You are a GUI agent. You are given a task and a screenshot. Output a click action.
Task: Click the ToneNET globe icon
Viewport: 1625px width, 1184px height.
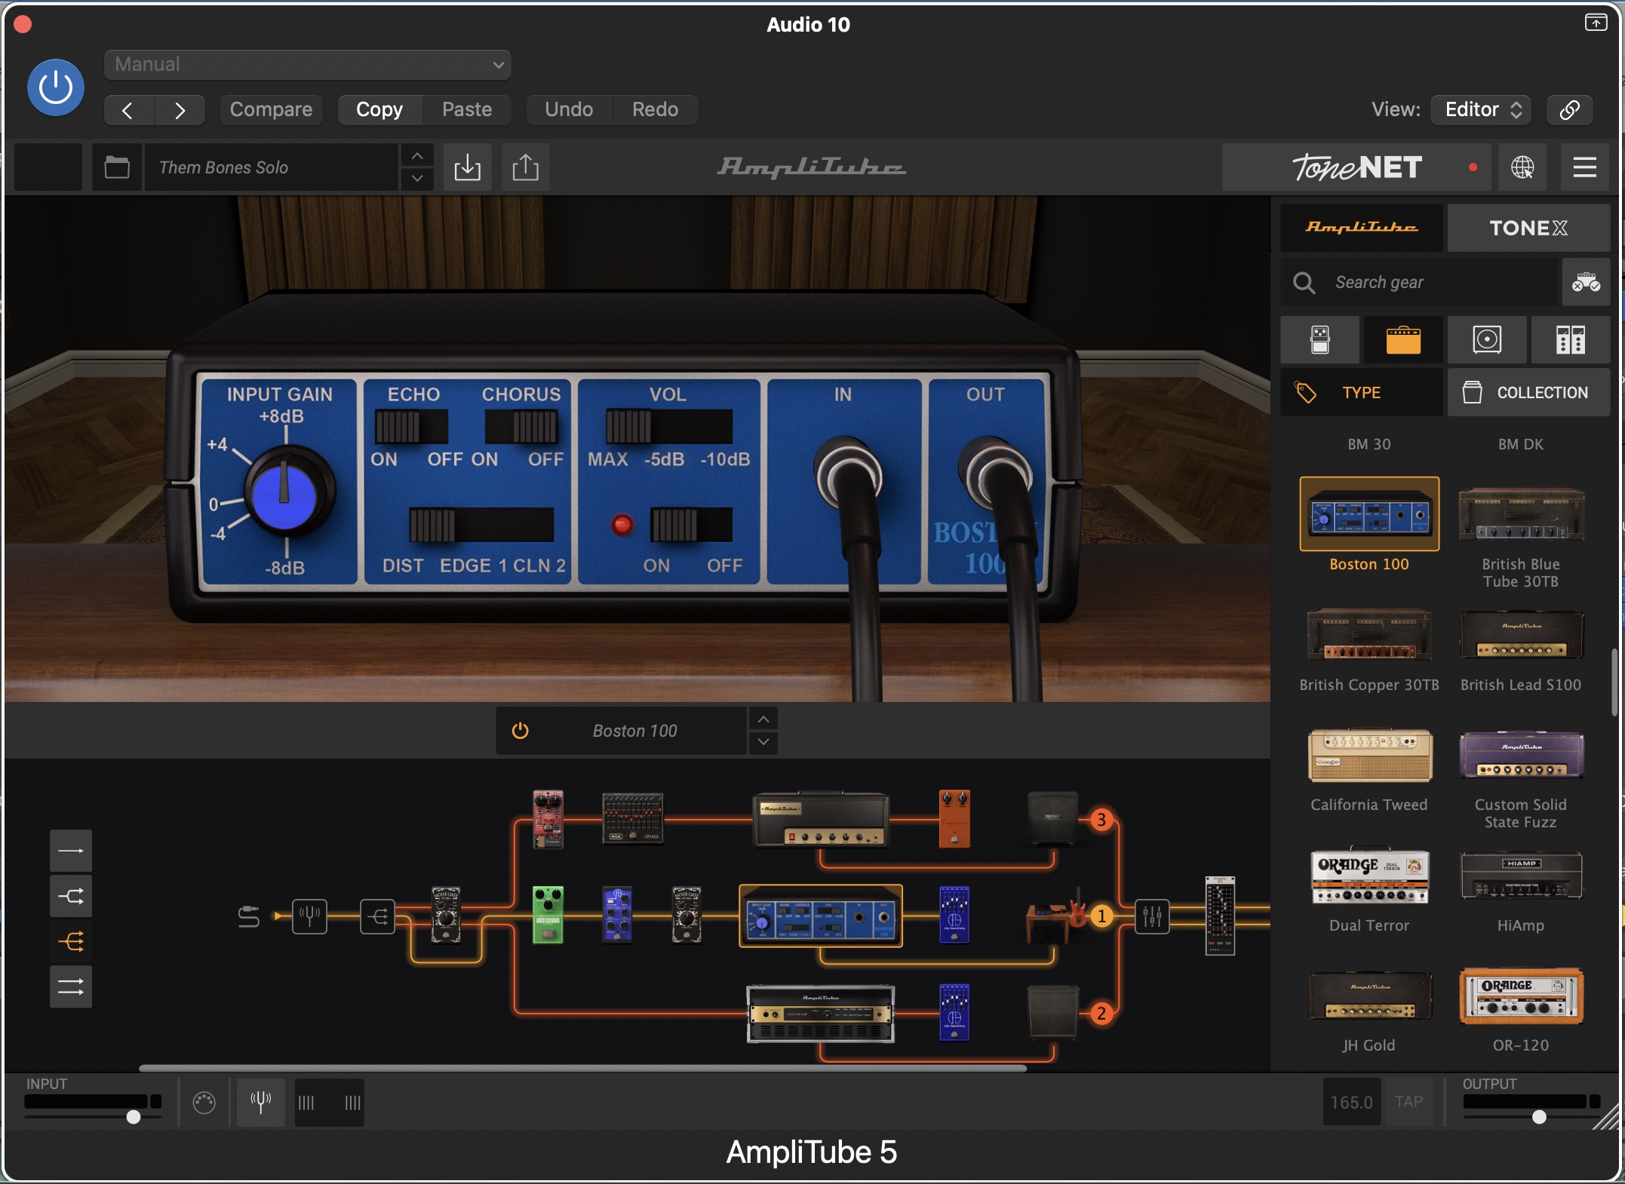(1522, 167)
